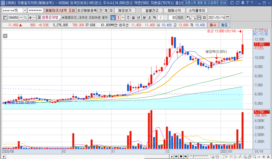Click the date field 2021/01/14

tap(216, 18)
